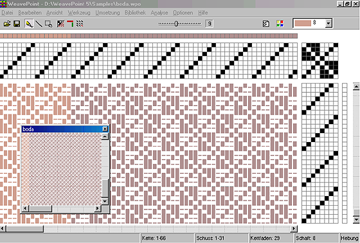Screen dimensions: 360x243
Task: Click the warp color bar above threading
Action: click(148, 36)
